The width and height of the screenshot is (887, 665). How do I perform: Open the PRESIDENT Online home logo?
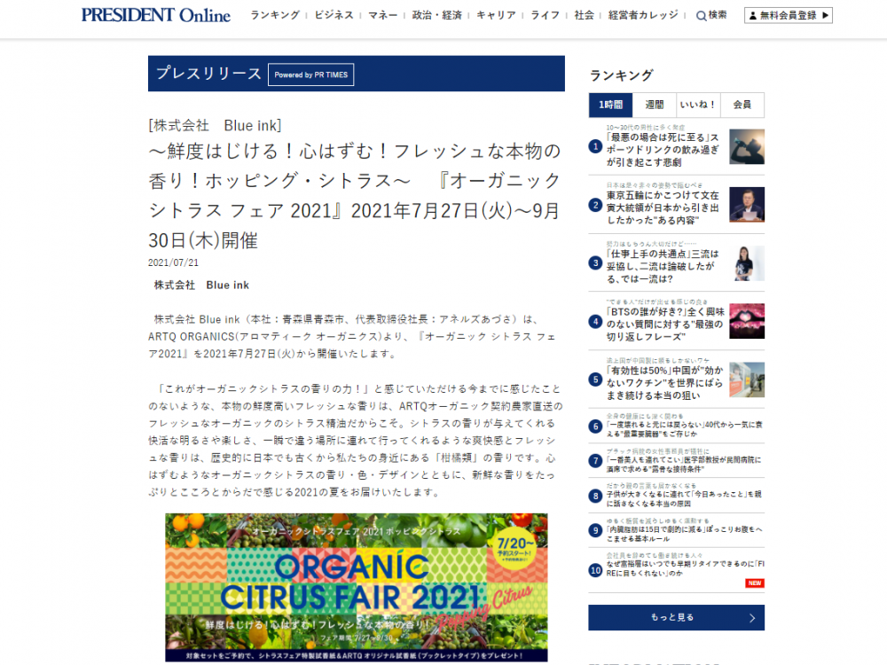click(x=156, y=15)
